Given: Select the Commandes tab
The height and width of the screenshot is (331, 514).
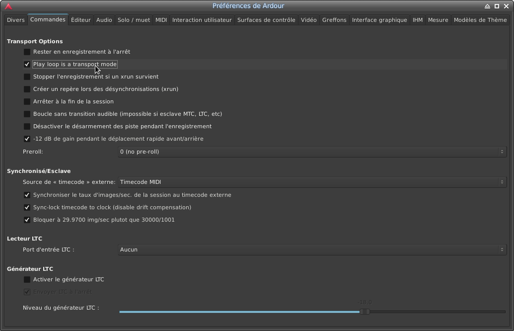Looking at the screenshot, I should pos(48,20).
